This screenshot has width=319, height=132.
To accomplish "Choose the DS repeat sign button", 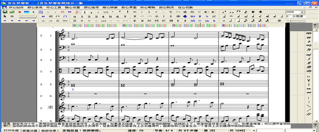I will [149, 20].
